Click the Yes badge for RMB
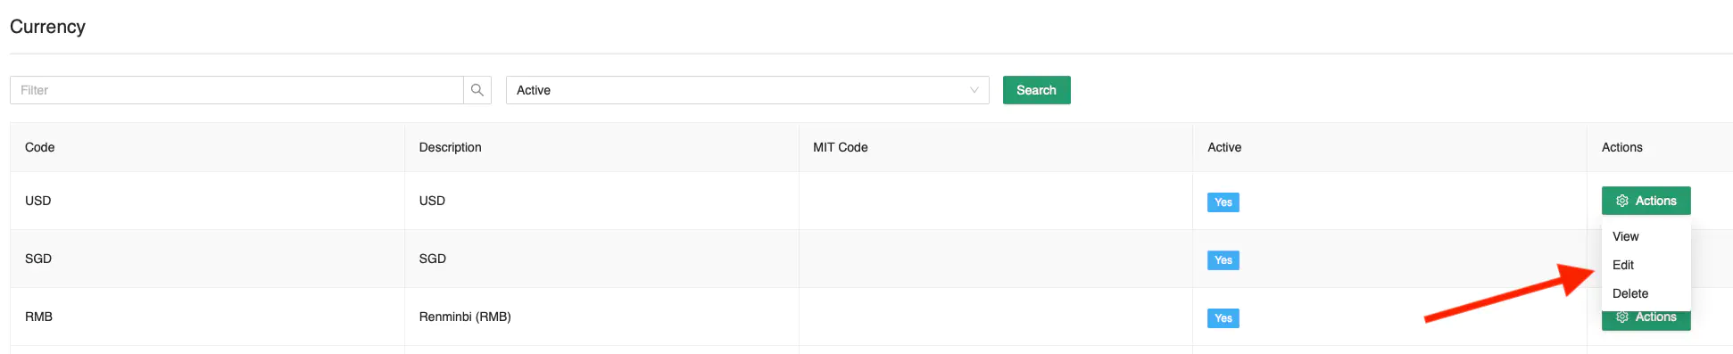 coord(1223,318)
